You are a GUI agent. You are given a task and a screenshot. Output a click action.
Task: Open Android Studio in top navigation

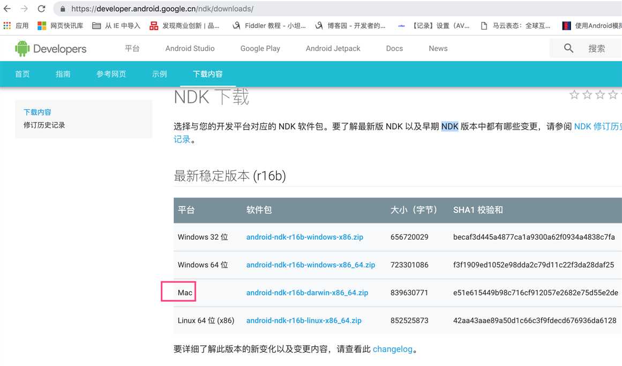(190, 48)
